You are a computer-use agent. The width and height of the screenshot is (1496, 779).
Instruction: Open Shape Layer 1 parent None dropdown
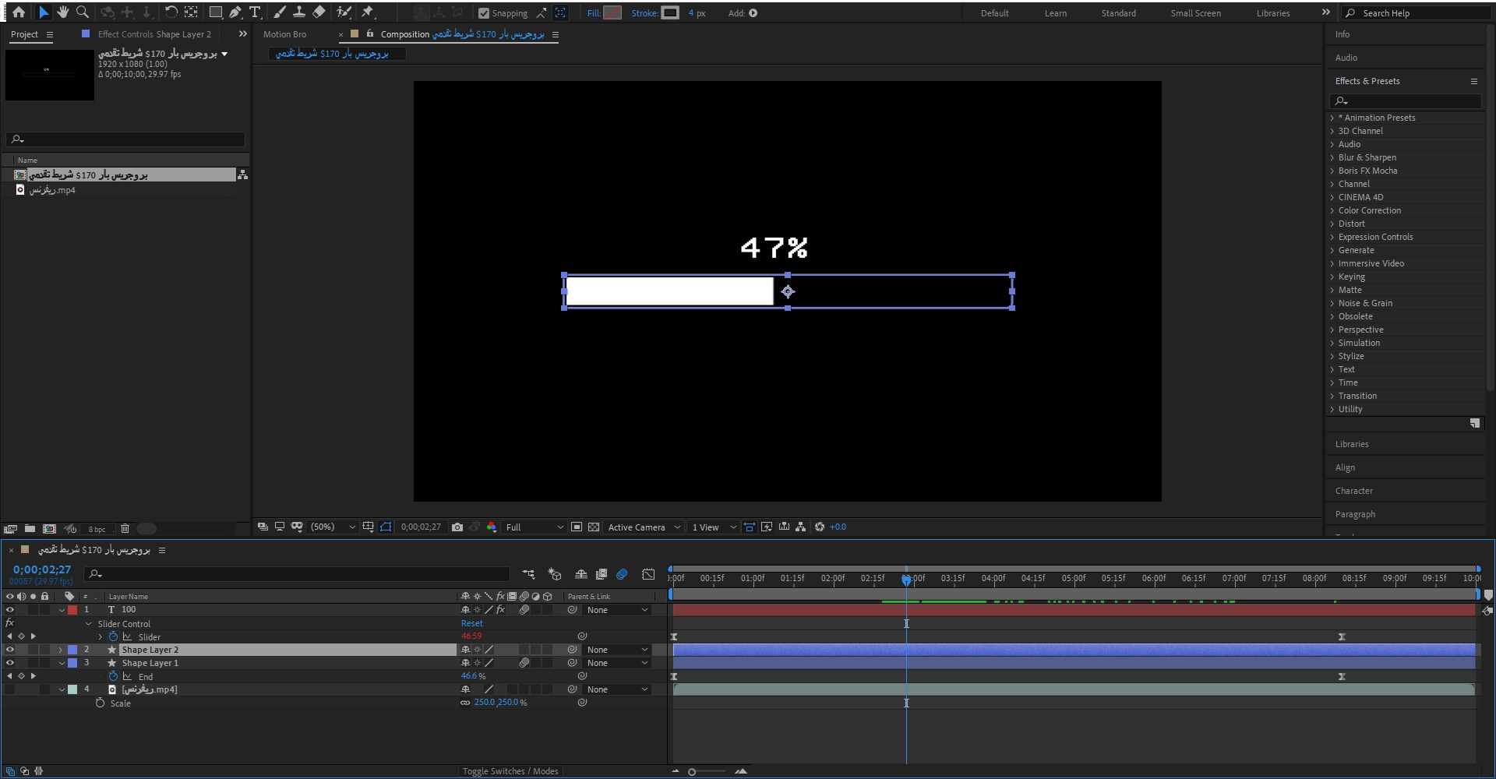(617, 663)
